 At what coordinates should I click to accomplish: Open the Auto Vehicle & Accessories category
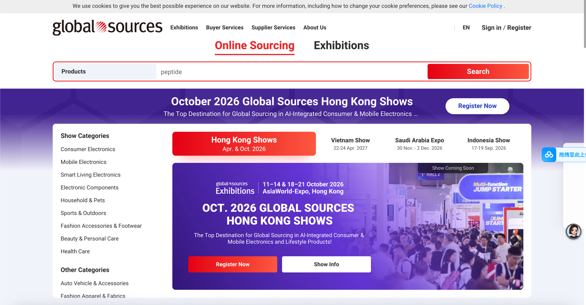pyautogui.click(x=95, y=283)
